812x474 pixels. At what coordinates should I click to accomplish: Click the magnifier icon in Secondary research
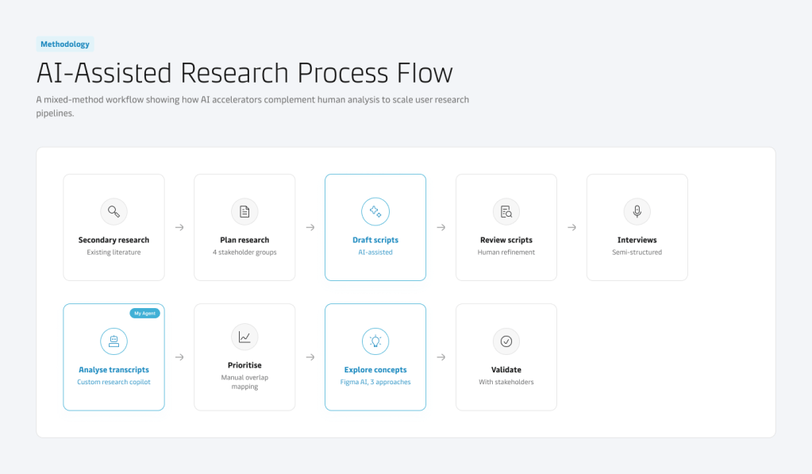point(114,211)
